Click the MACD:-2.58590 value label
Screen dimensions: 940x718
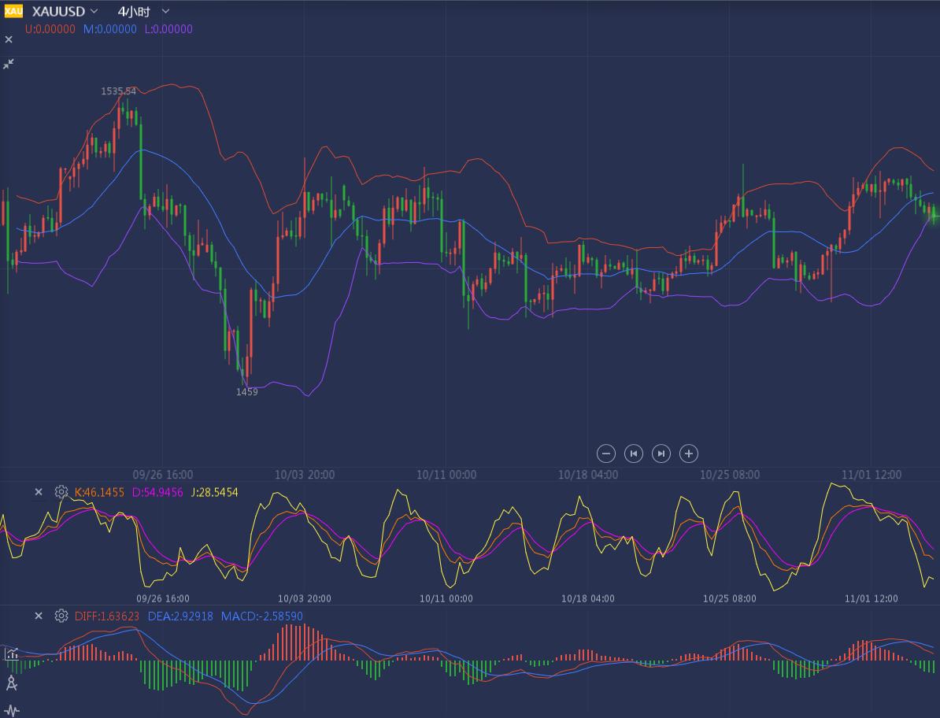tap(262, 616)
